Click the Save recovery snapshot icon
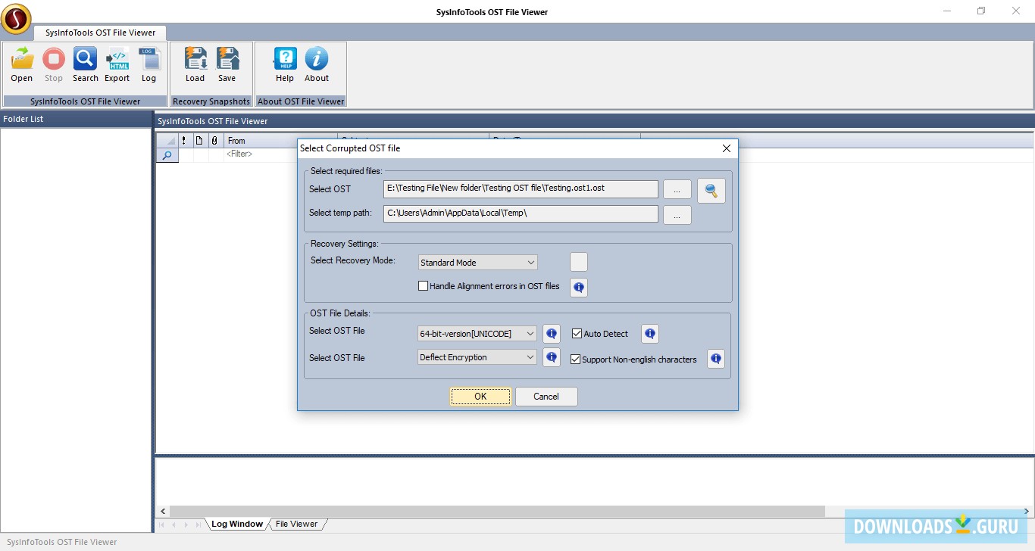The image size is (1035, 551). pyautogui.click(x=227, y=64)
